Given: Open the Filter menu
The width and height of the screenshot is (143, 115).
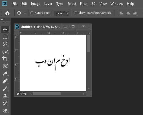Looking at the screenshot, I should pos(84,4).
